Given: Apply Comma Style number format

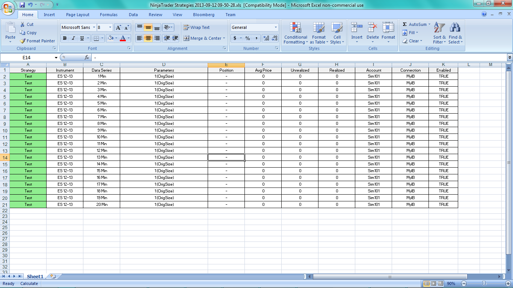Looking at the screenshot, I should coord(256,38).
